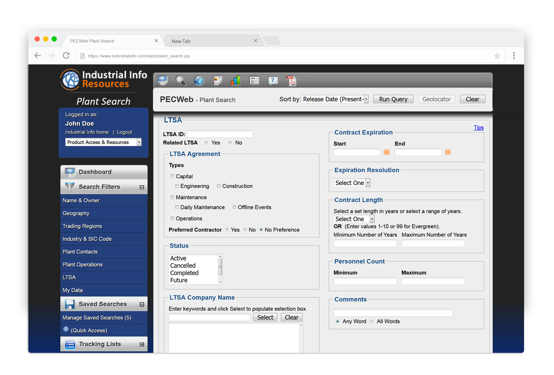This screenshot has width=554, height=375.
Task: Click the Logout link
Action: (124, 132)
